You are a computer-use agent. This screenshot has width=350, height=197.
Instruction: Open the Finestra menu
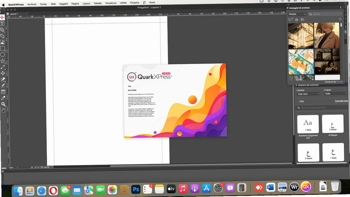135,3
